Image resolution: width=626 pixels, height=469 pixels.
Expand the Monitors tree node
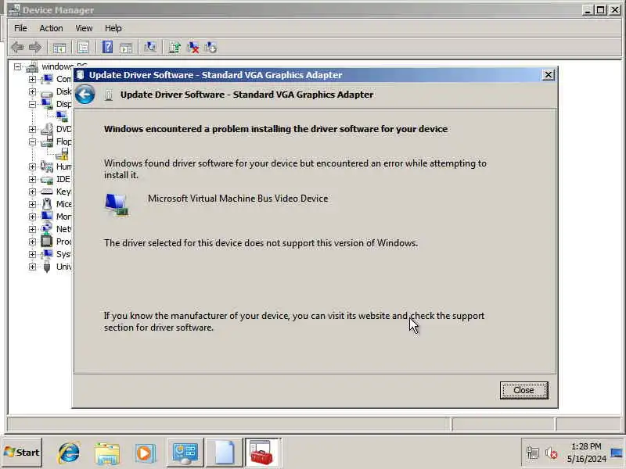(x=32, y=217)
